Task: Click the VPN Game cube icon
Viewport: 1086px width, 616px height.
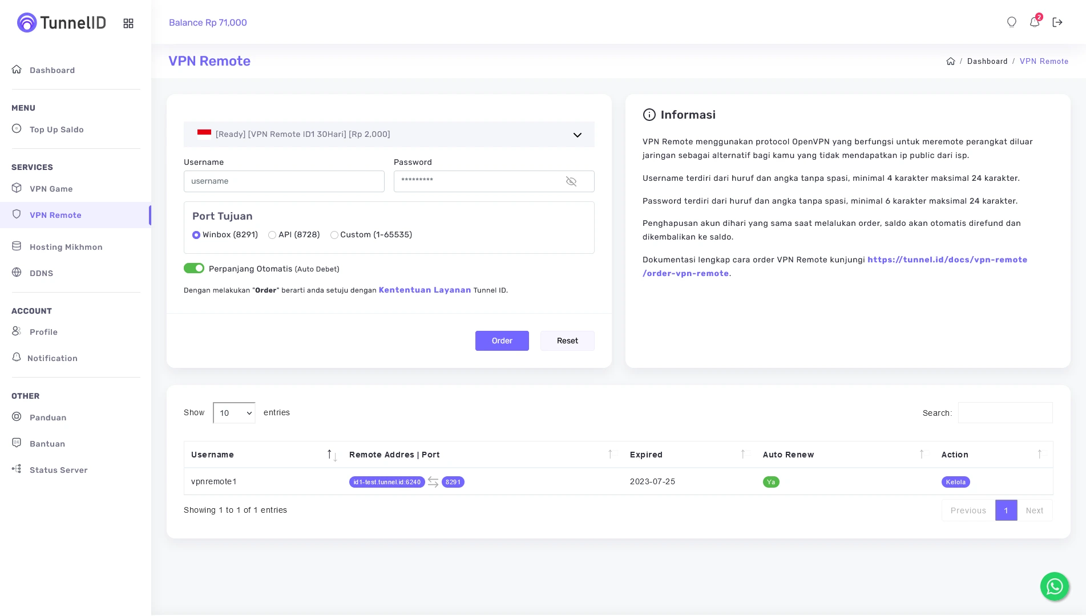Action: tap(17, 188)
